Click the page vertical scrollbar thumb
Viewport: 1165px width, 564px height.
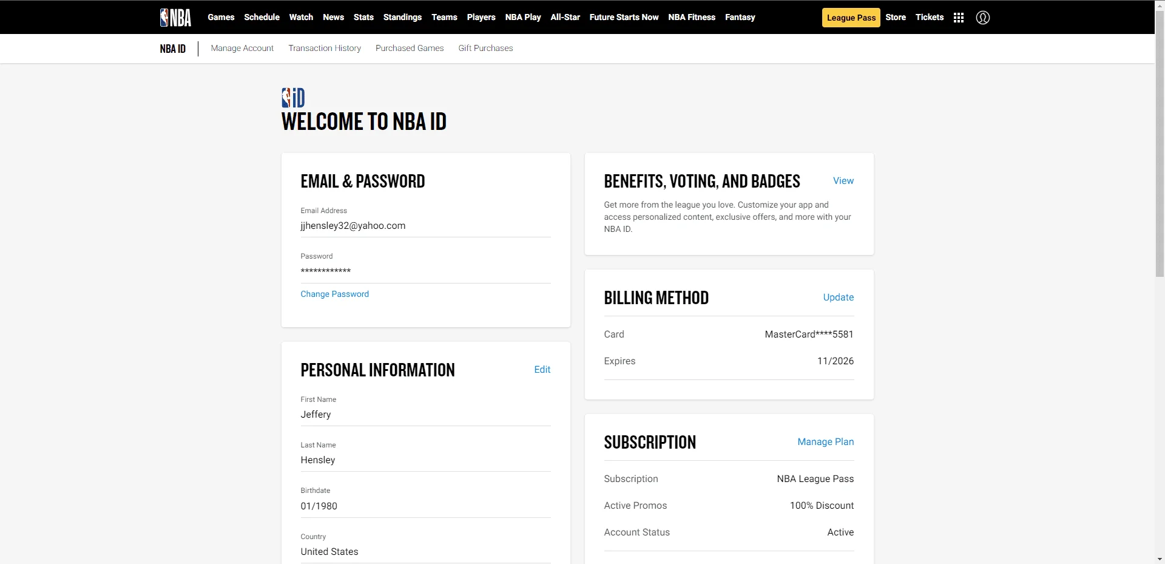click(1160, 144)
